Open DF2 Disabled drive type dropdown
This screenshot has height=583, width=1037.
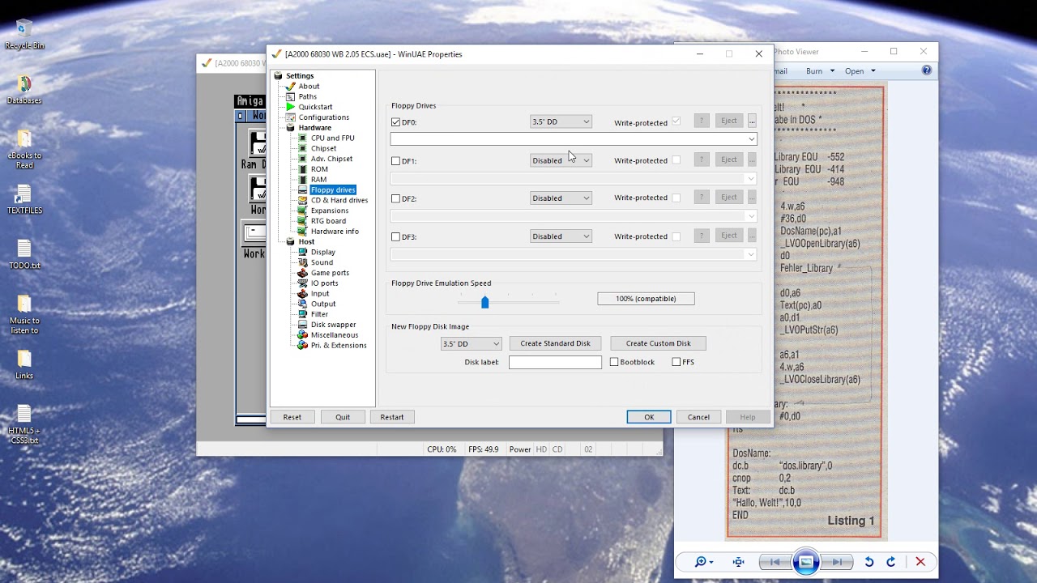point(561,198)
